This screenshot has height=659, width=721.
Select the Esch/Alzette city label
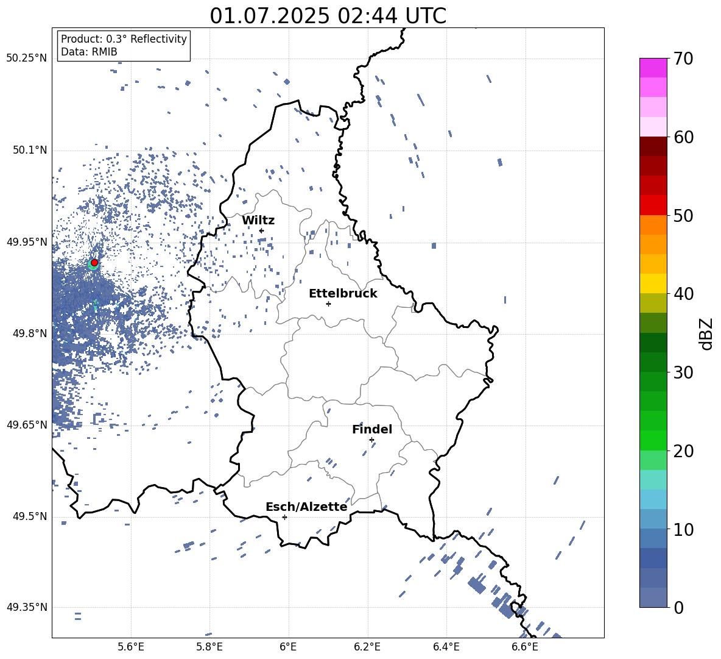(x=306, y=507)
